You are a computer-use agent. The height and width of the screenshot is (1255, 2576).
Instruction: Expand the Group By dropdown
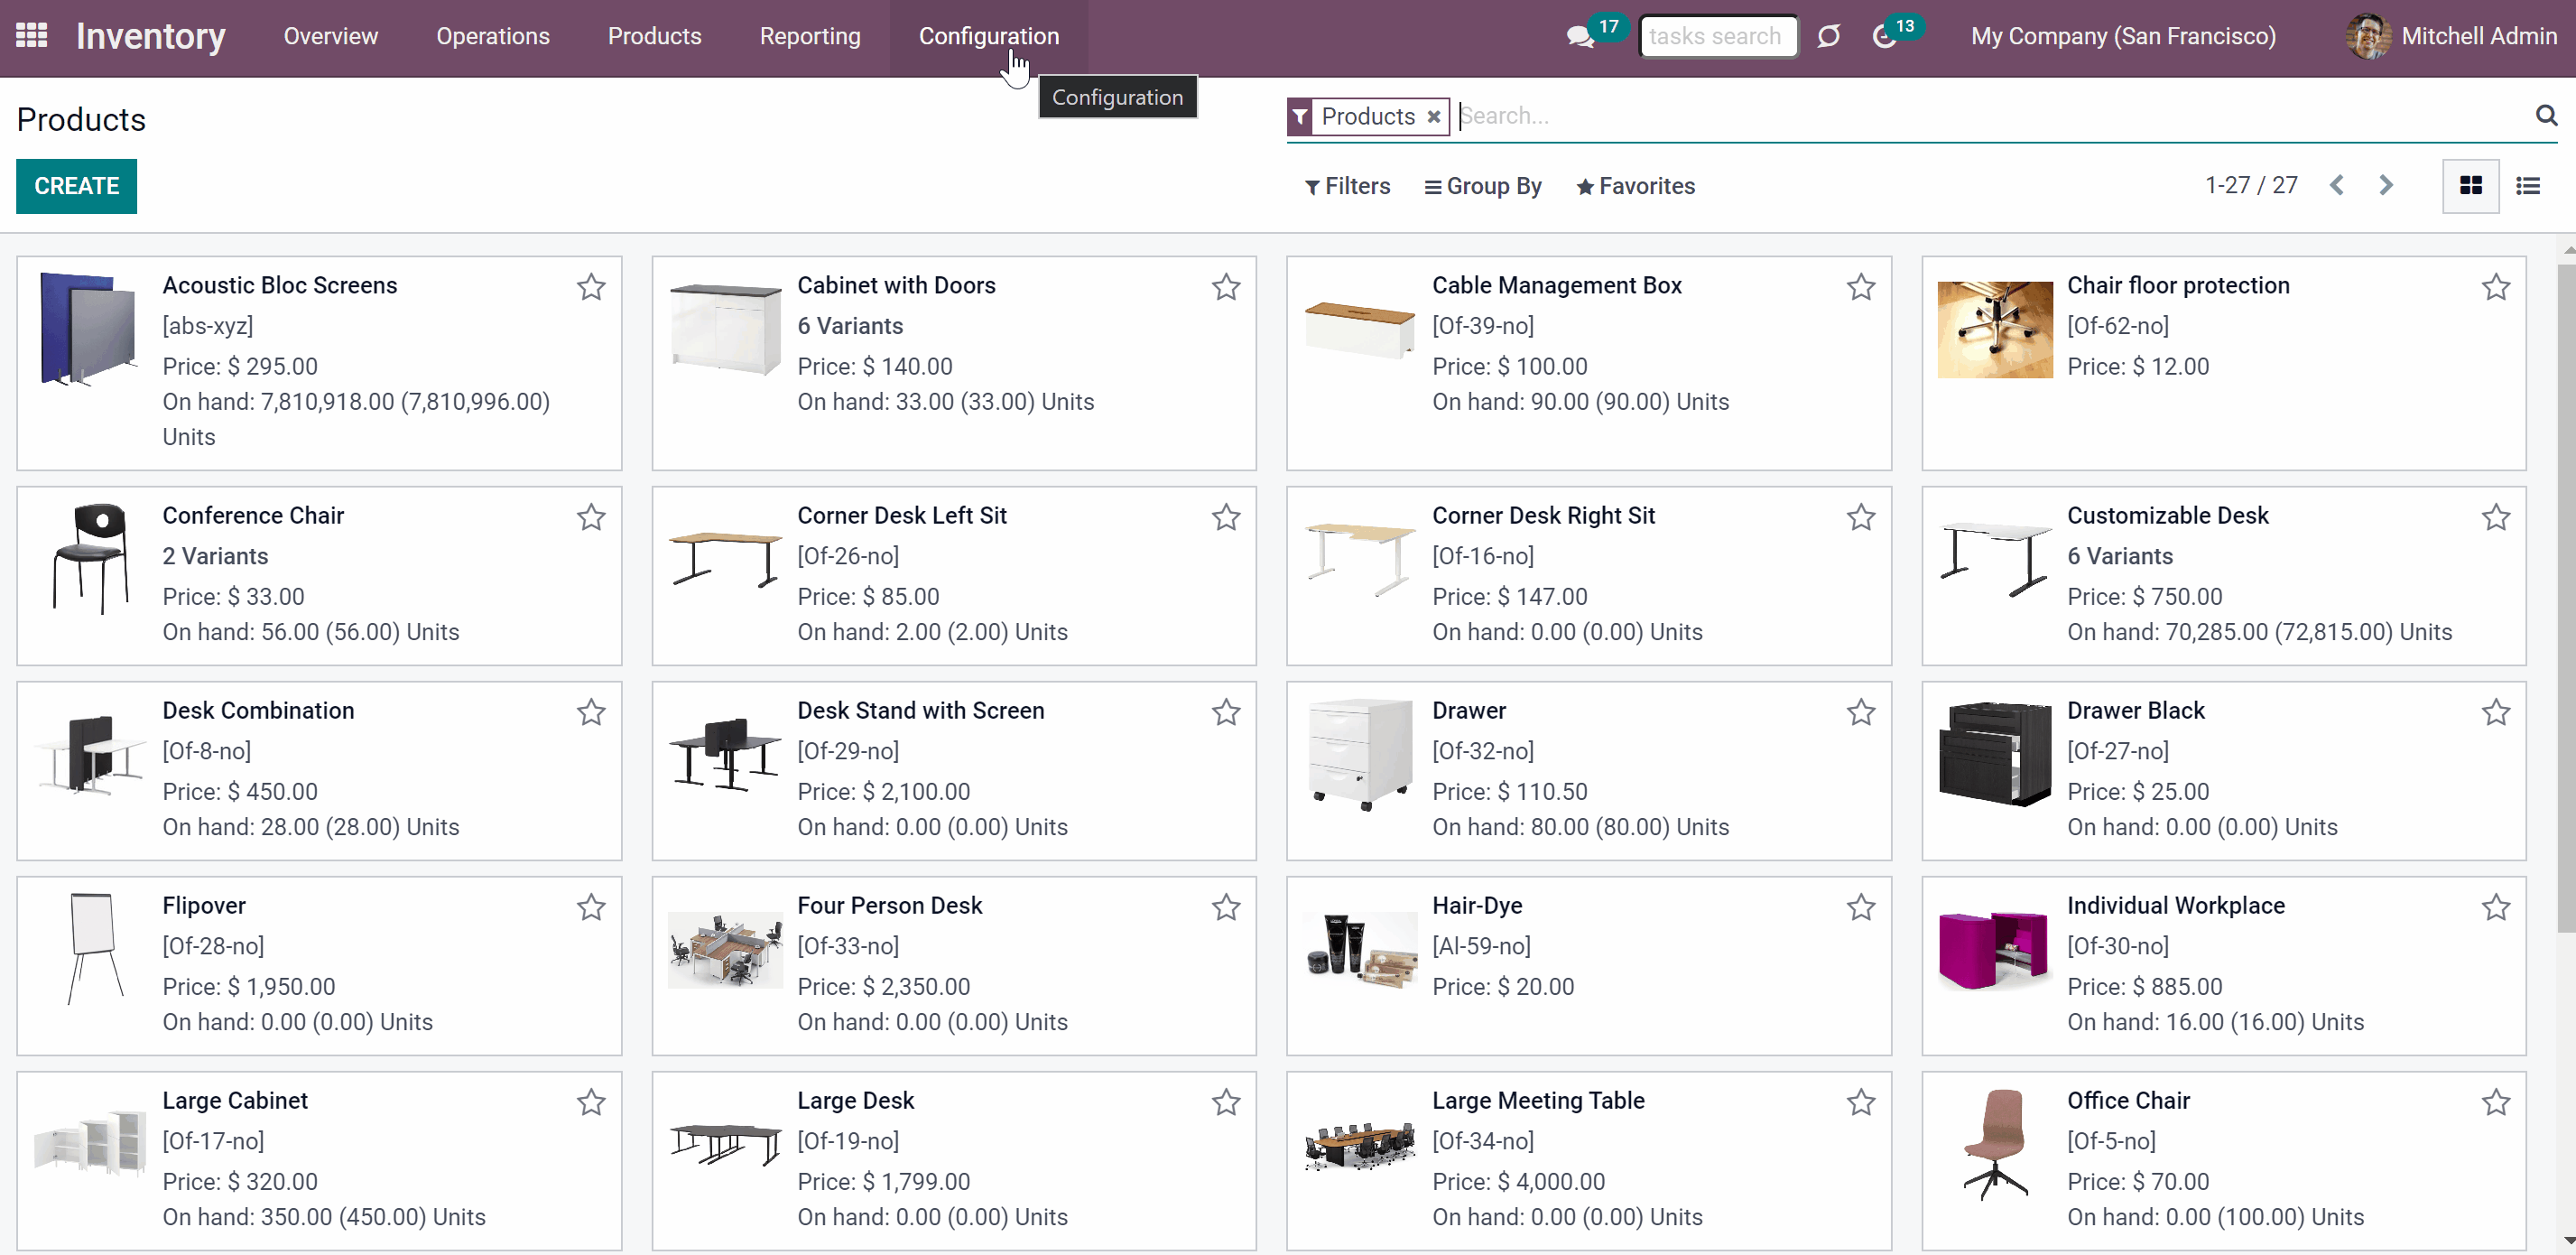point(1483,186)
